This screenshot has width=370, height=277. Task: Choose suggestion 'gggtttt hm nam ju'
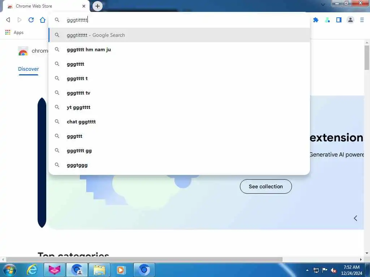179,49
